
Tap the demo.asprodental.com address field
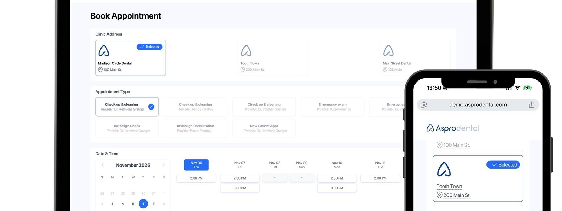(x=478, y=105)
